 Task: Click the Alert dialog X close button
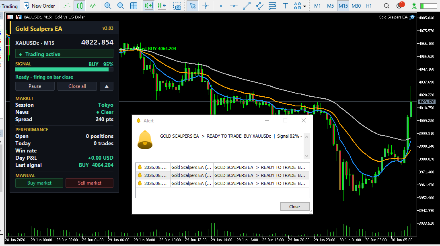(303, 121)
